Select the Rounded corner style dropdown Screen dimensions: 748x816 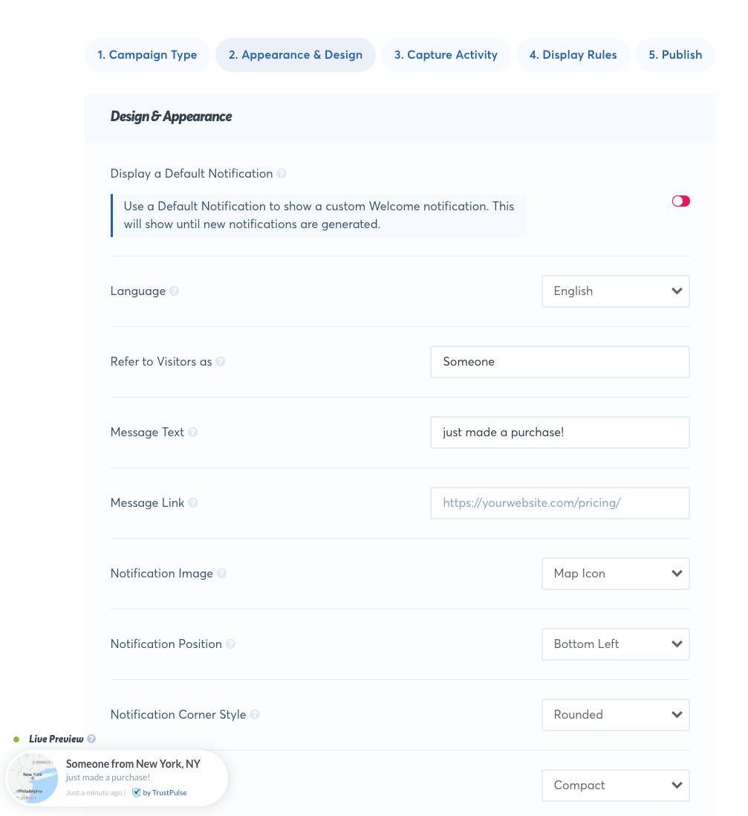coord(615,714)
